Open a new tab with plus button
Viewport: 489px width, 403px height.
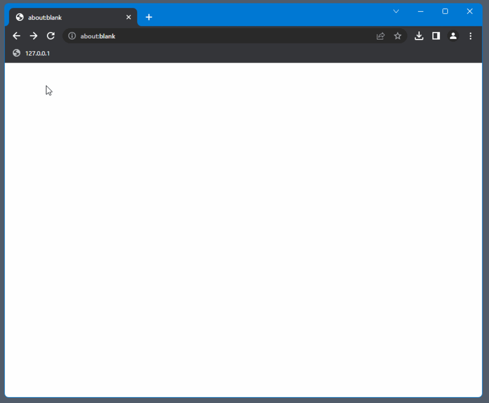(x=149, y=17)
